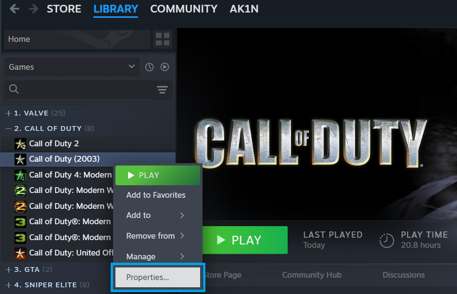Select Call of Duty 4: Modern entry
Screen dimensions: 457x294
tap(71, 175)
